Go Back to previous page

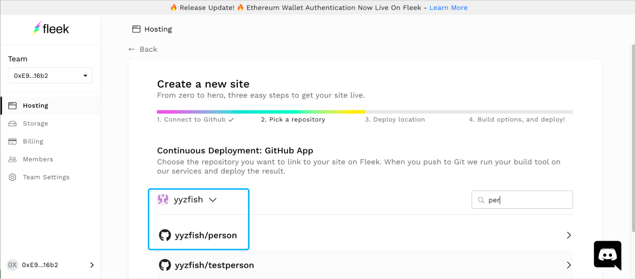click(x=143, y=49)
